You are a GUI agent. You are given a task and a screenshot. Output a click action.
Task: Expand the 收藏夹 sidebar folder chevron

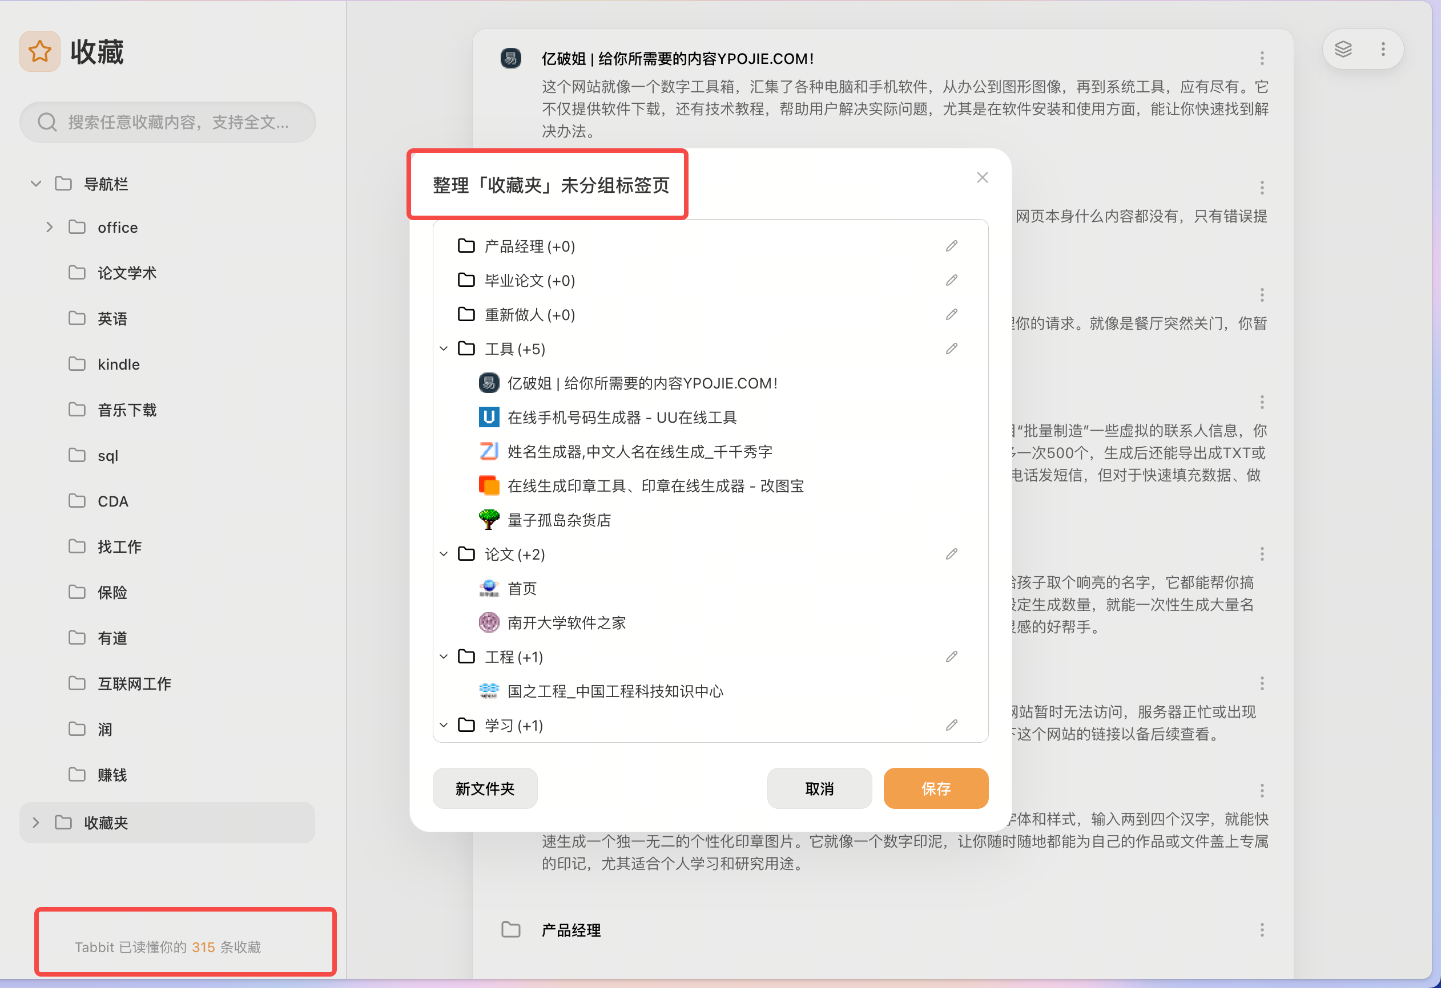(36, 823)
